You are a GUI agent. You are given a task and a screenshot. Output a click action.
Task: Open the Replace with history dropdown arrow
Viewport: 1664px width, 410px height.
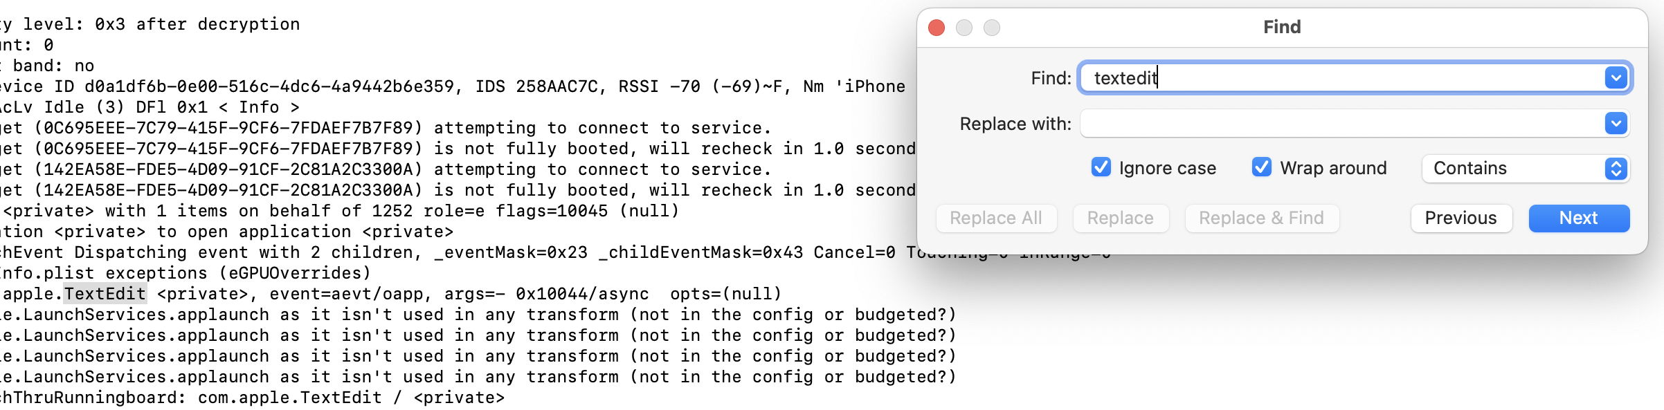(1616, 124)
